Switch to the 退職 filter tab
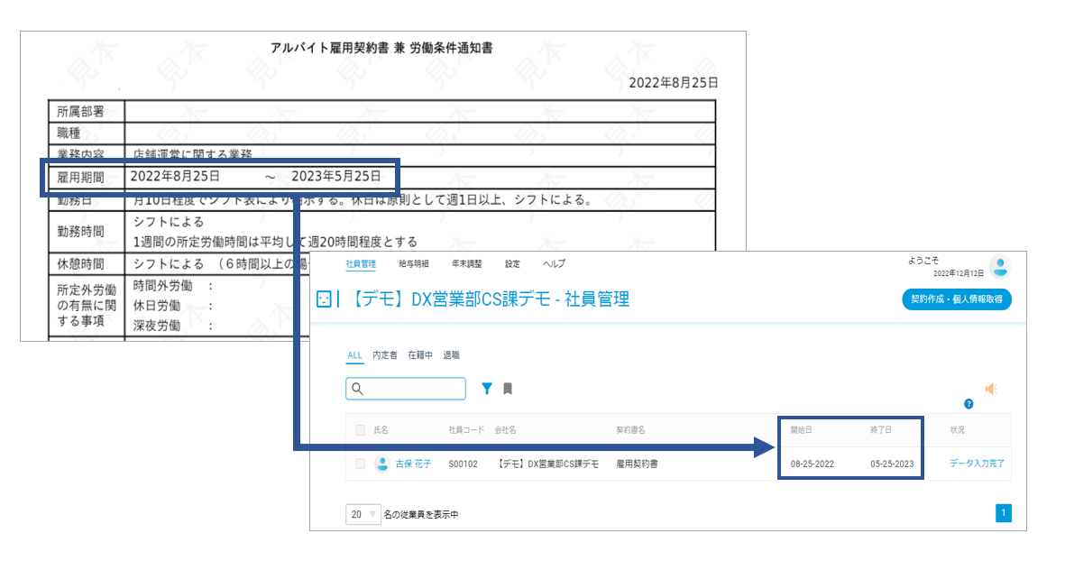 [451, 355]
